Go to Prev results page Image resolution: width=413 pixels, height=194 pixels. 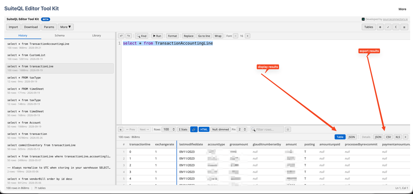pos(131,129)
